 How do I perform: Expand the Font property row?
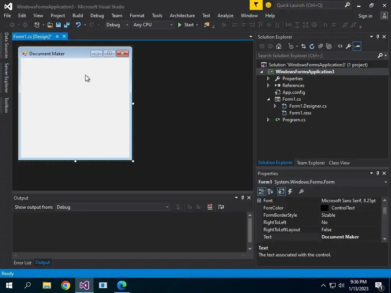pos(259,201)
